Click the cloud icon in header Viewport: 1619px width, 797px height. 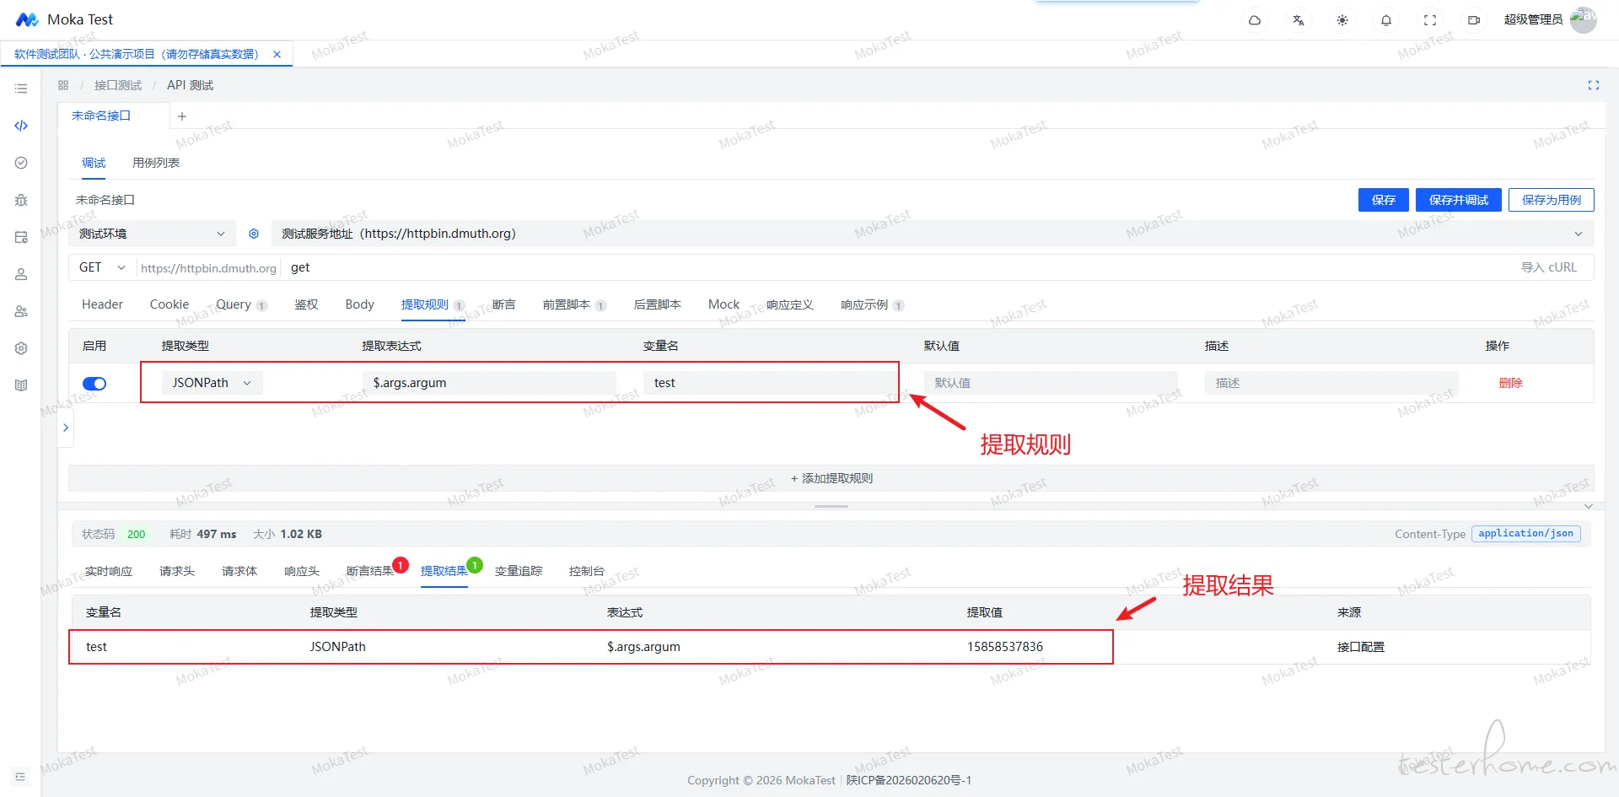coord(1255,20)
